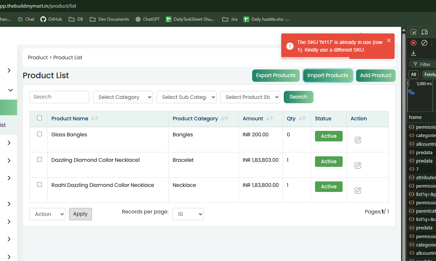
Task: Check the Dazzling Diamond Collar Necklace1 checkbox
Action: (x=40, y=159)
